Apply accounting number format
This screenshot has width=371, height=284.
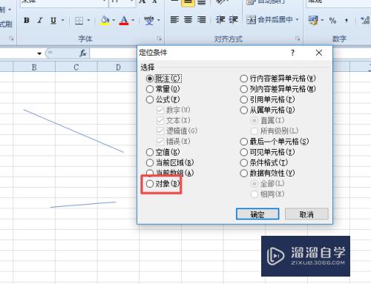(313, 20)
